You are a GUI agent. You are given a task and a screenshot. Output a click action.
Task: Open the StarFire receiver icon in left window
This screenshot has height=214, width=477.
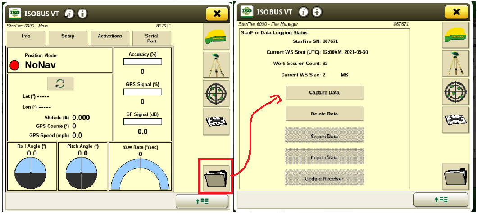(216, 36)
